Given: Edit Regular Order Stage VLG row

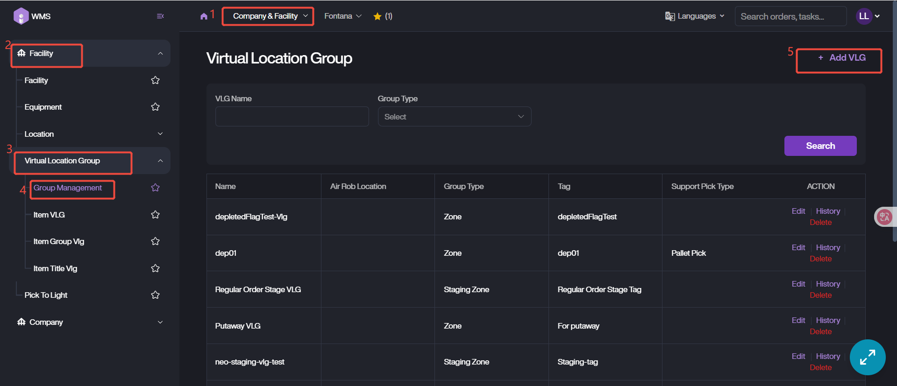Looking at the screenshot, I should pos(798,284).
